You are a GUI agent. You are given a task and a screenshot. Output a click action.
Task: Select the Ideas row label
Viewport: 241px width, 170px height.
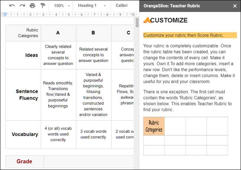32,55
